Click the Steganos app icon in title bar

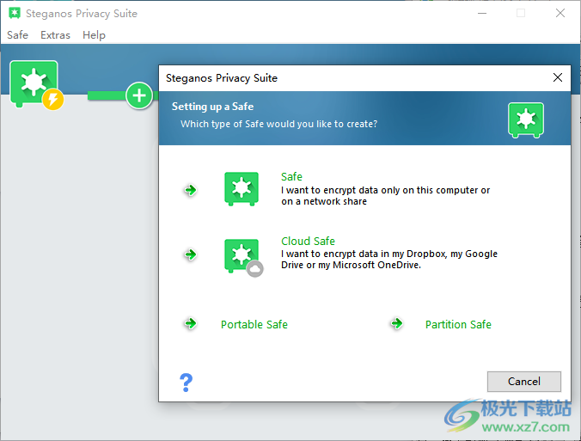click(x=15, y=14)
